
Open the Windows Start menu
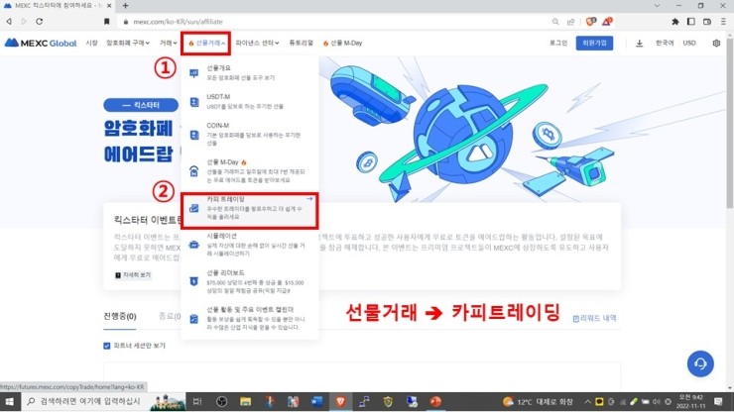pos(9,402)
